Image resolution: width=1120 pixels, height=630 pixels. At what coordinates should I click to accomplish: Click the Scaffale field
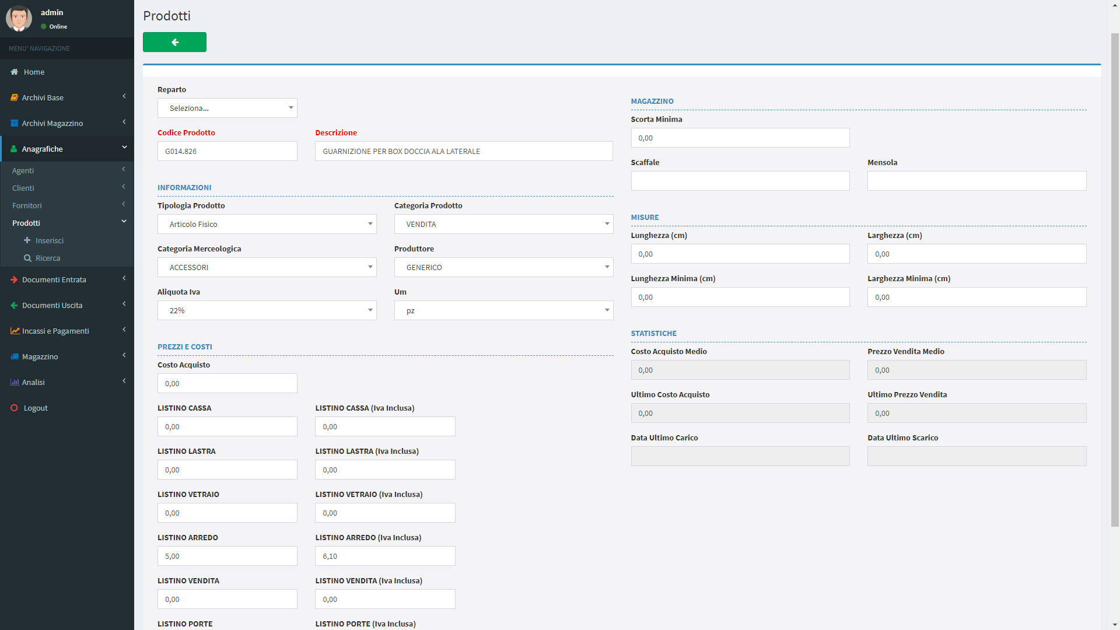pos(740,181)
